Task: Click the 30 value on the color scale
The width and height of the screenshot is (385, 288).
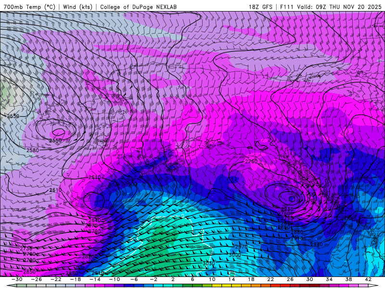Action: (309, 279)
